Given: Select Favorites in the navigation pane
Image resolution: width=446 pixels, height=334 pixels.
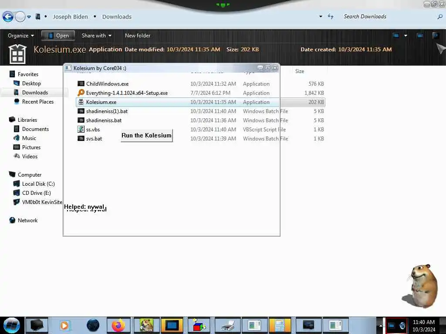Looking at the screenshot, I should point(28,74).
